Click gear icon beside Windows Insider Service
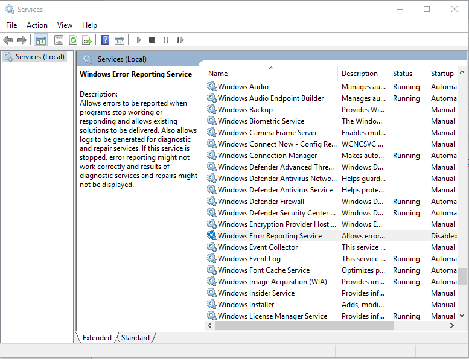Viewport: 469px width, 359px height. 212,293
